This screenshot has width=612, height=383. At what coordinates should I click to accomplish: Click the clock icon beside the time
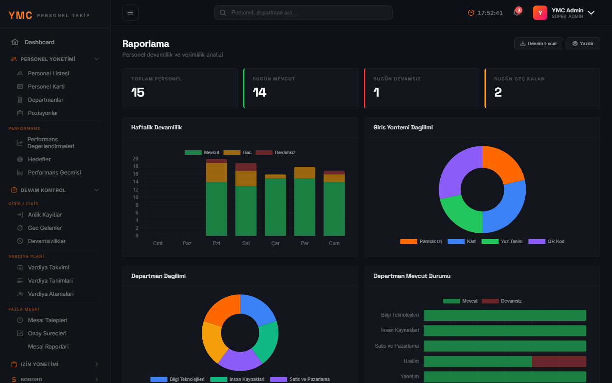[471, 13]
